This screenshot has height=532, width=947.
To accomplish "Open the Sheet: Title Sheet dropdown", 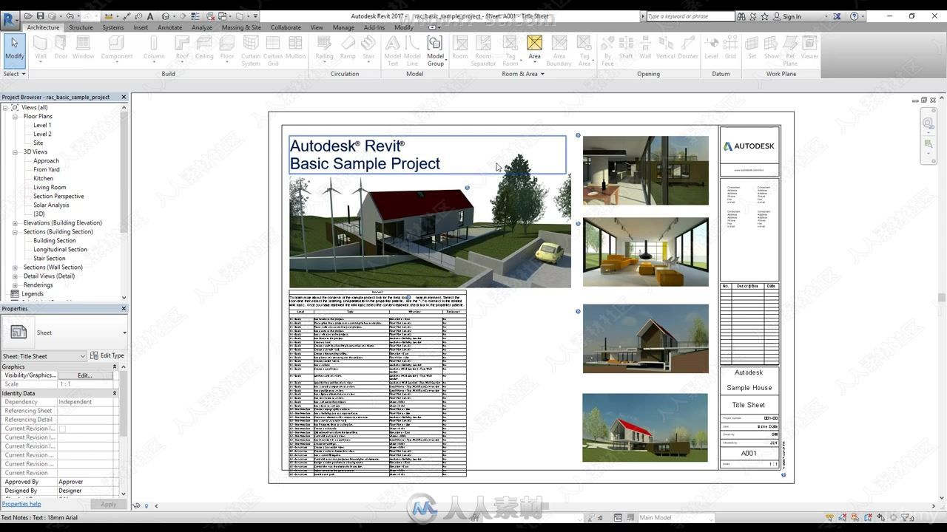I will [x=44, y=356].
